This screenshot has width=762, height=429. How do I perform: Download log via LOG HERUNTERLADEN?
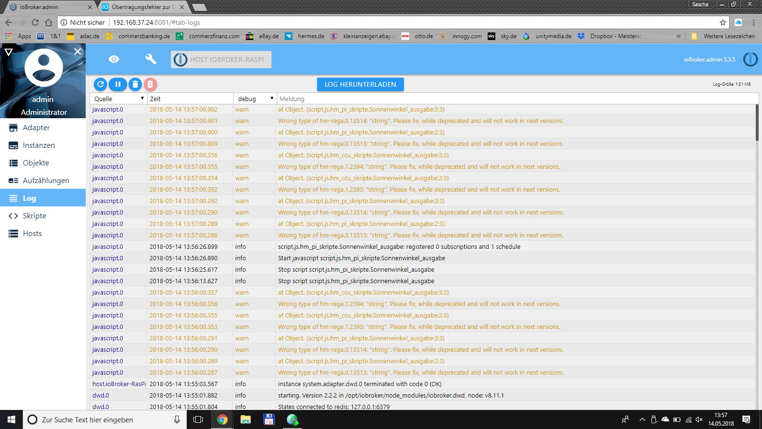[x=361, y=84]
